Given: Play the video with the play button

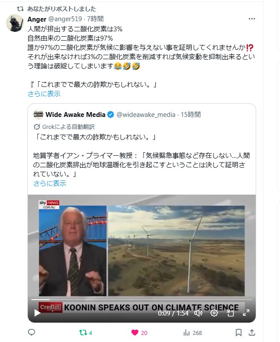Looking at the screenshot, I should click(38, 313).
